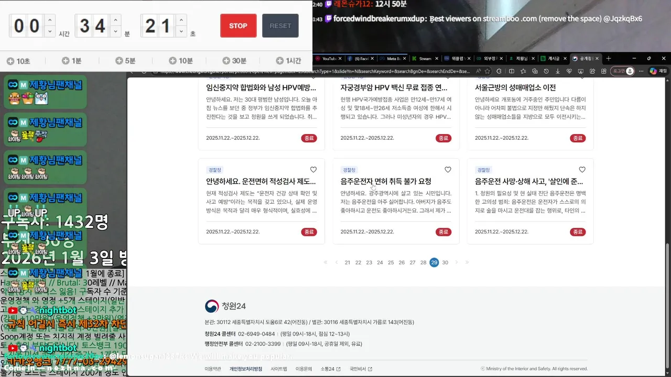Go to the next page arrow

point(456,262)
